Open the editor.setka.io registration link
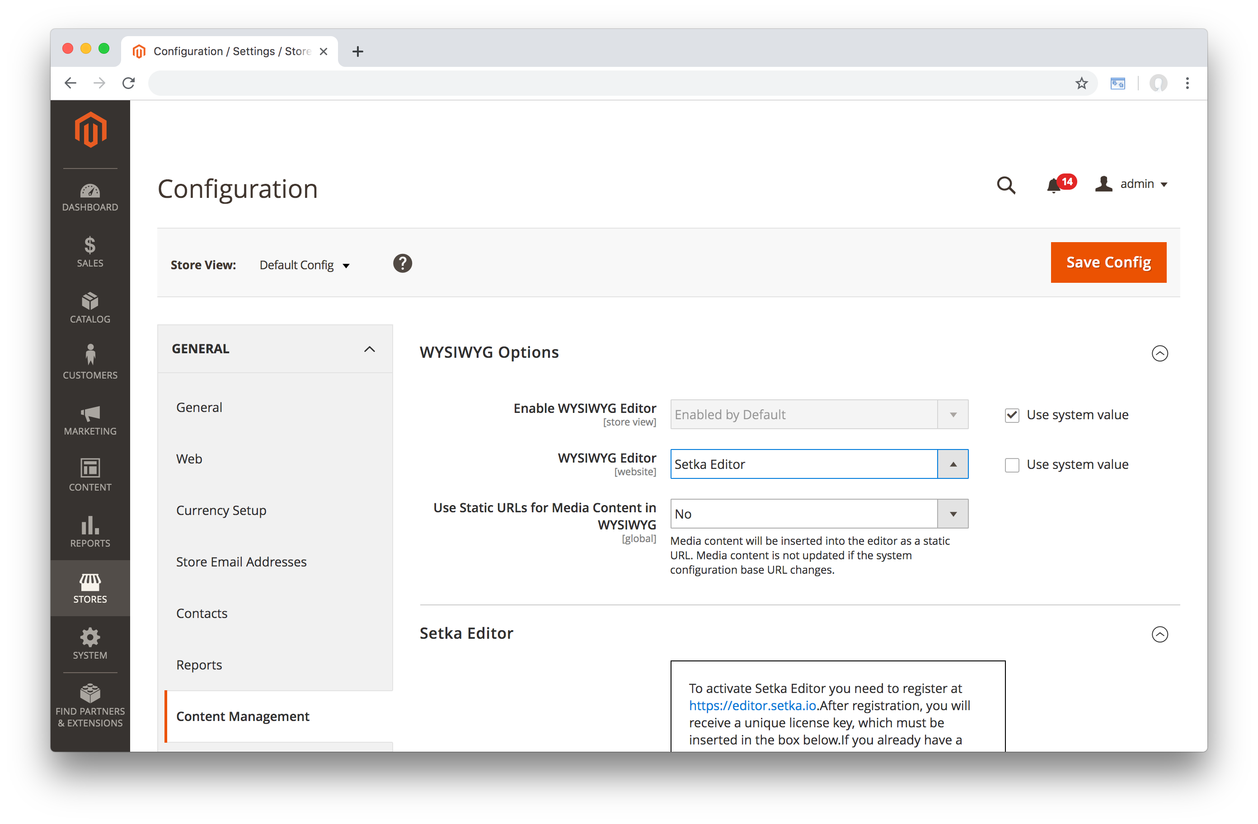The height and width of the screenshot is (824, 1258). click(x=753, y=706)
